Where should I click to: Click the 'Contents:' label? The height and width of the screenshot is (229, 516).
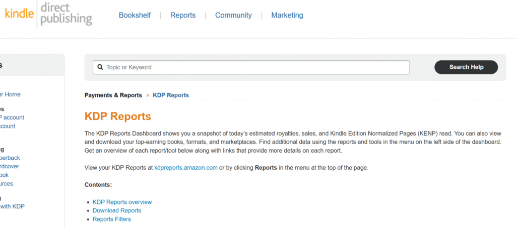click(98, 185)
